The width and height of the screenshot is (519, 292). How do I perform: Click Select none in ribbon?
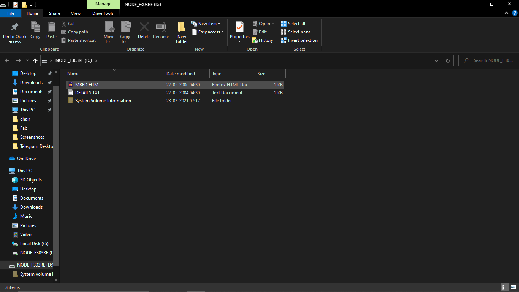click(x=296, y=32)
